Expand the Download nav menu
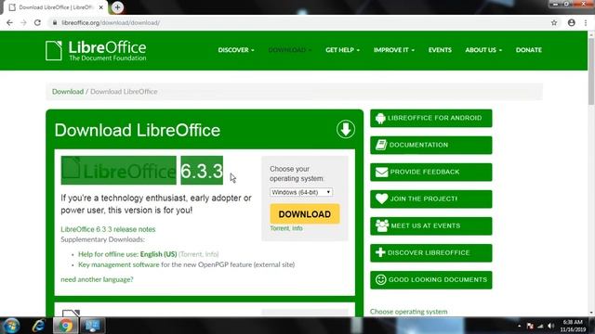This screenshot has width=595, height=334. point(289,50)
